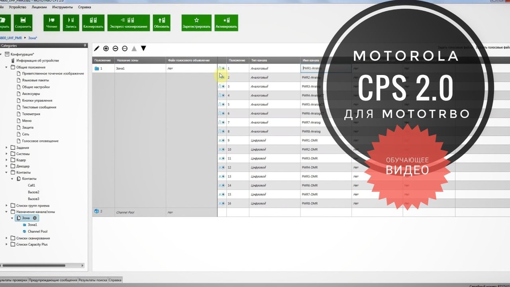This screenshot has height=287, width=510.
Task: Click the cube icon of Channel Pool row
Action: pos(96,211)
